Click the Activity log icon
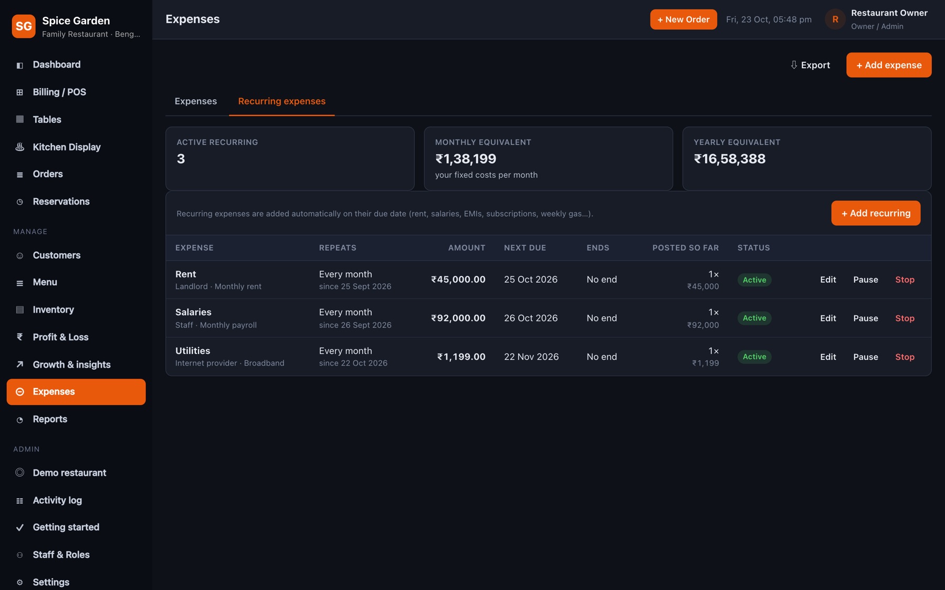This screenshot has height=590, width=945. click(20, 501)
